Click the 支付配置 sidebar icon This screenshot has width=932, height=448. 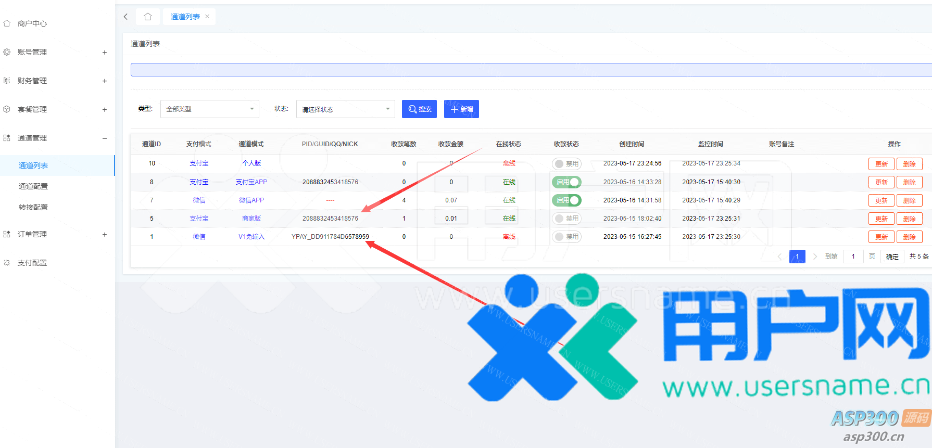click(7, 263)
